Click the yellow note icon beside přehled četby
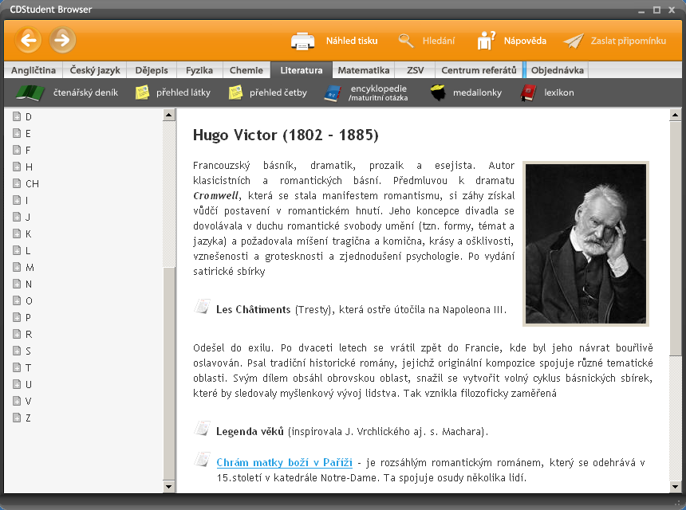 [x=235, y=92]
